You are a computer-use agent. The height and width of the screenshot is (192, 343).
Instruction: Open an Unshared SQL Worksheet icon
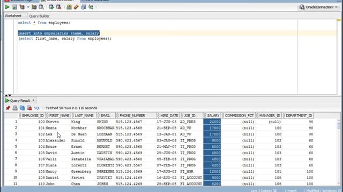[x=69, y=7]
